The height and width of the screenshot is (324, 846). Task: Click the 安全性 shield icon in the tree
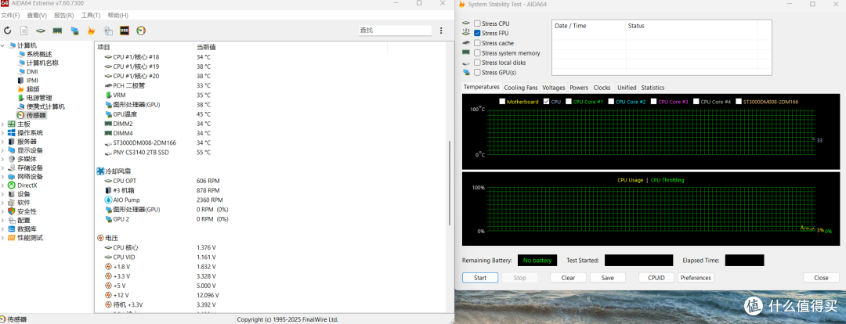[11, 211]
